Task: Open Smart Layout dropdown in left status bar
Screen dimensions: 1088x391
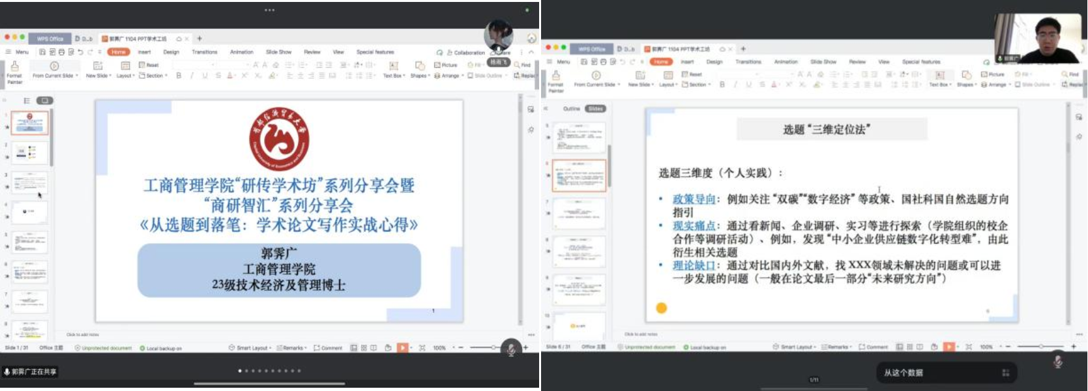Action: 248,348
